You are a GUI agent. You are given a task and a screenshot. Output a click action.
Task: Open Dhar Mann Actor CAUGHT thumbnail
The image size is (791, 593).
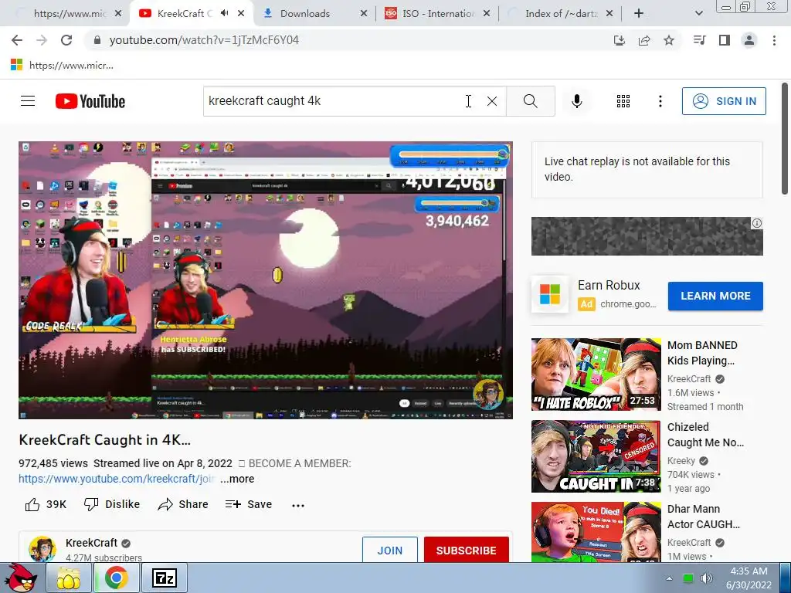(596, 532)
